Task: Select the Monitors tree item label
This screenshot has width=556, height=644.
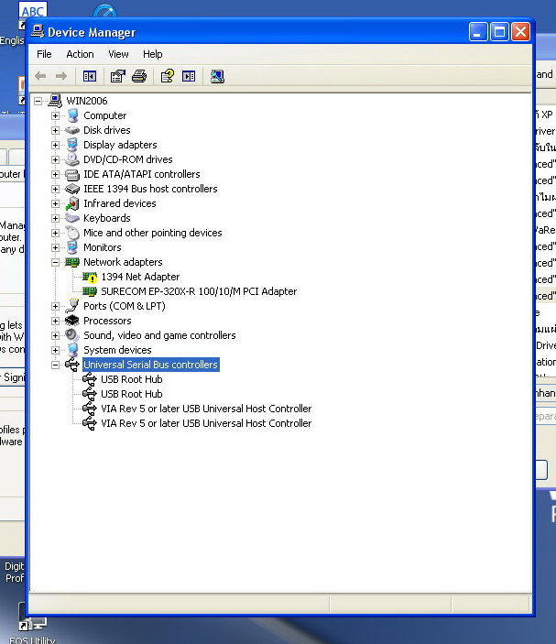Action: pos(103,247)
